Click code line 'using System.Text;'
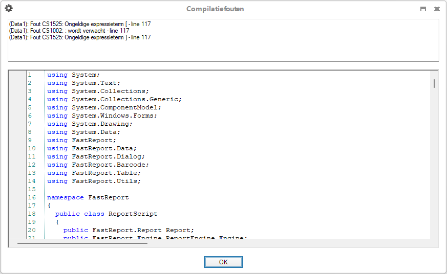This screenshot has height=274, width=447. tap(83, 83)
